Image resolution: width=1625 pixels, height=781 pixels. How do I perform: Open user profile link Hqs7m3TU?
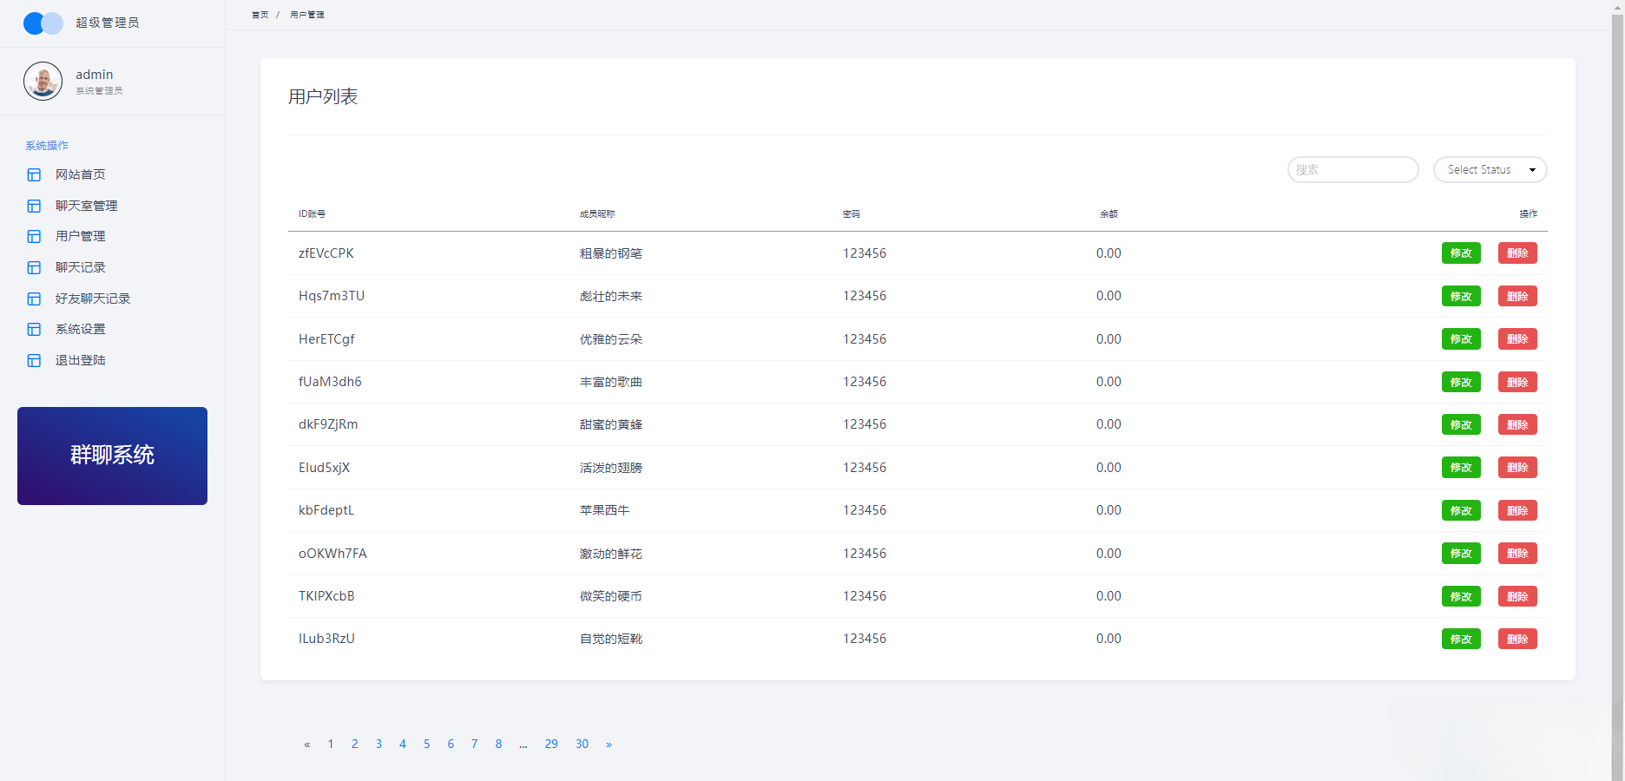pyautogui.click(x=331, y=295)
